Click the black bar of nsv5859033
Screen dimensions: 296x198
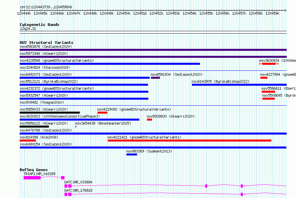(50, 113)
